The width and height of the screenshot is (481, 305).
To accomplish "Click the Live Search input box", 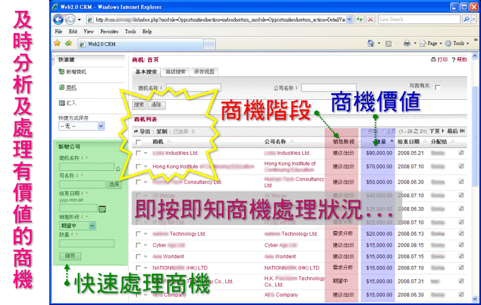I will coord(419,19).
